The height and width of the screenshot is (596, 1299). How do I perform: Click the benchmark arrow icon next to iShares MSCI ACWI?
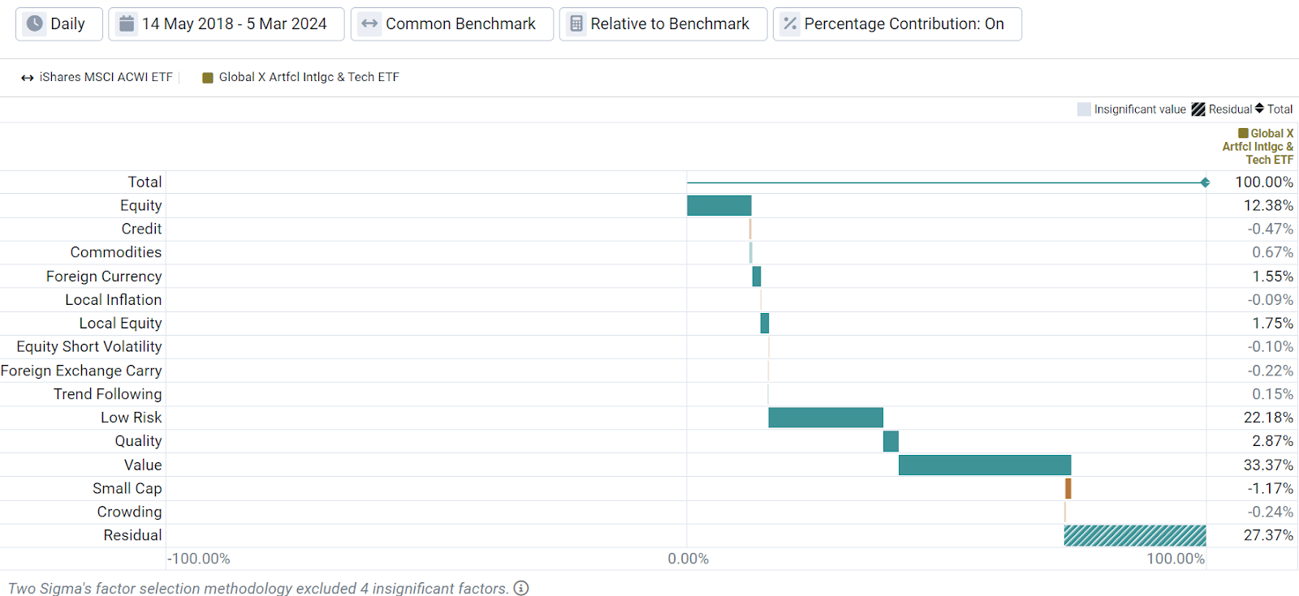coord(28,78)
